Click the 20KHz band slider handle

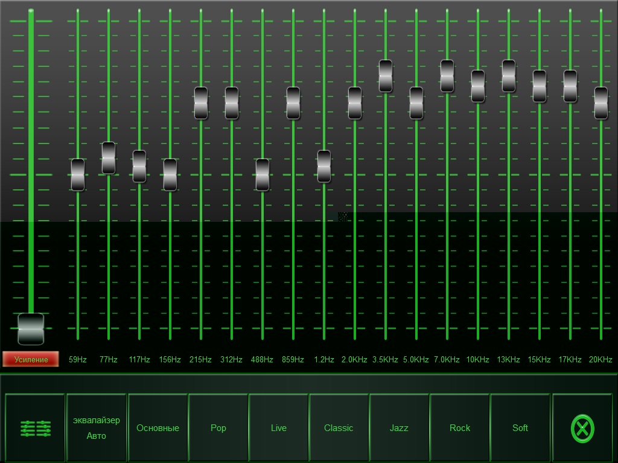(601, 103)
